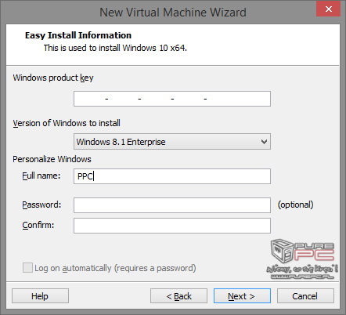Open Help for the wizard
This screenshot has width=346, height=315.
coord(40,296)
